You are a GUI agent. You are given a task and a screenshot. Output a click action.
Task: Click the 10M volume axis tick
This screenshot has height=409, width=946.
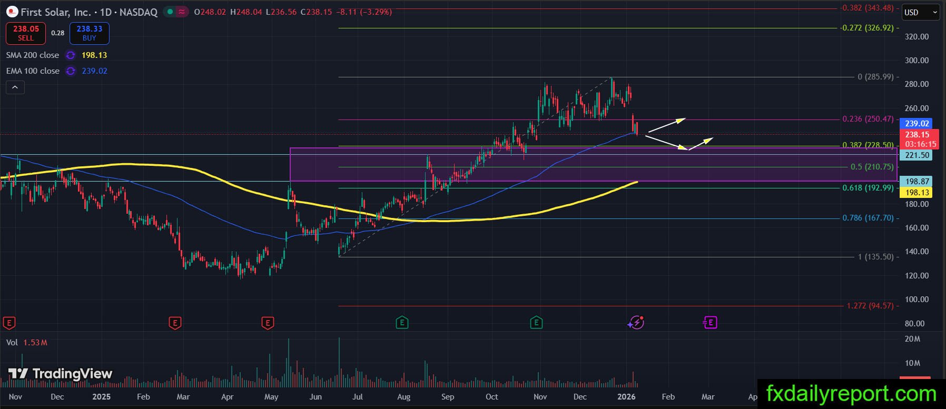[912, 363]
